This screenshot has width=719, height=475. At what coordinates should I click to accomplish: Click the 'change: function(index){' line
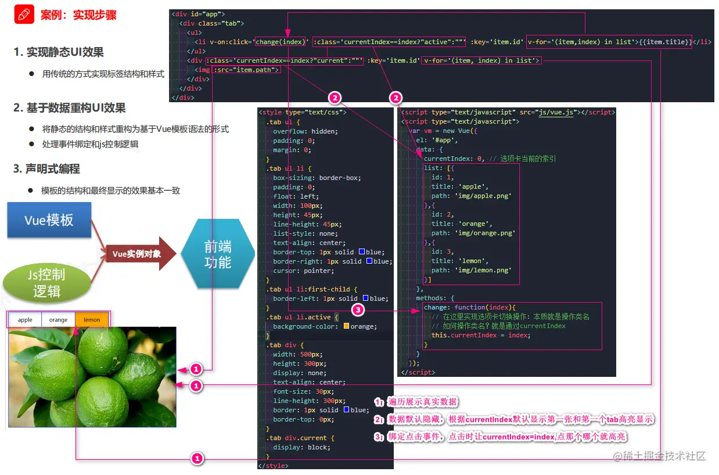click(x=470, y=307)
